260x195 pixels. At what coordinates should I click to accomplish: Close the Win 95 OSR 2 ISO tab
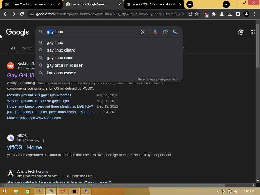tap(180, 4)
